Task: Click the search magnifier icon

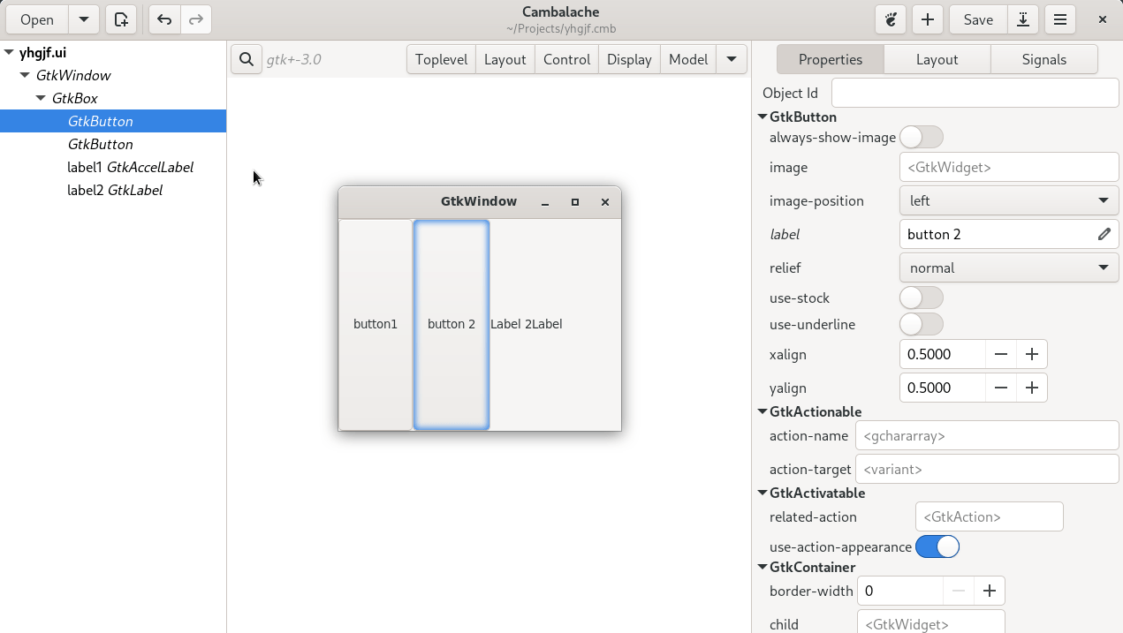Action: [247, 59]
